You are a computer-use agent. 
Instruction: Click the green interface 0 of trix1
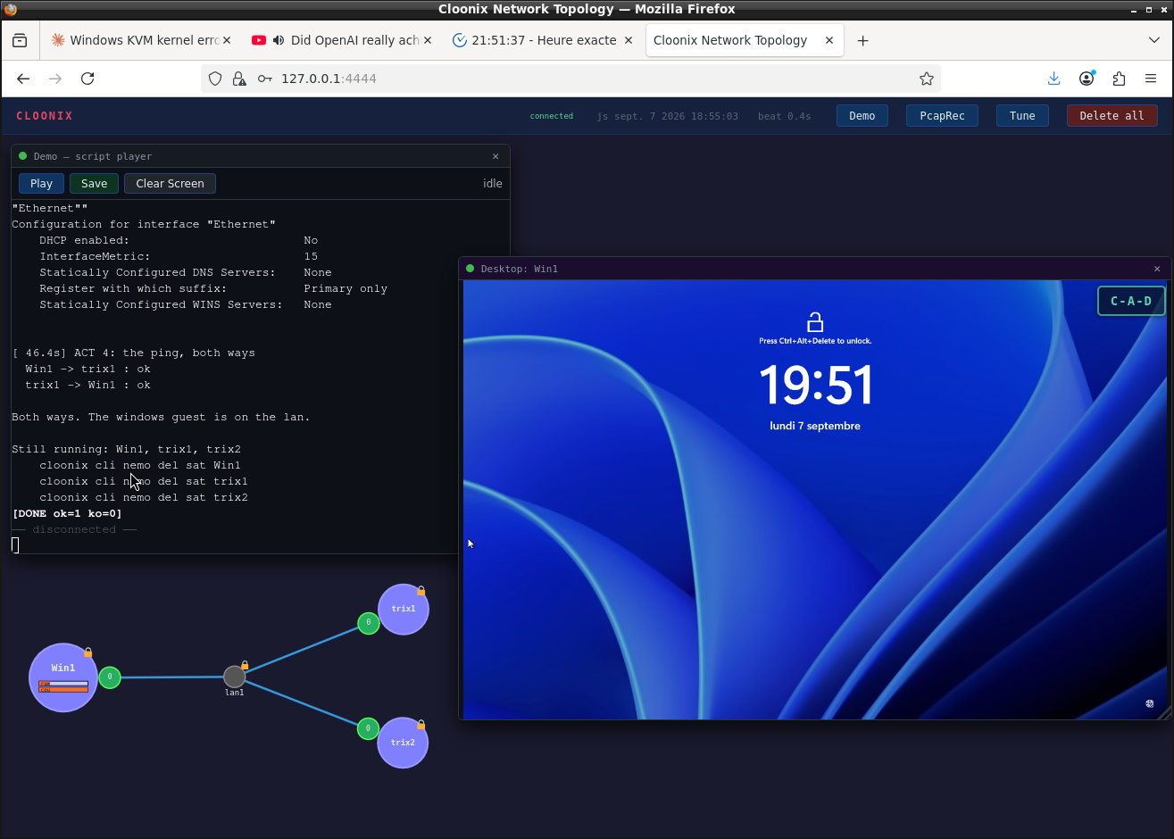click(369, 623)
